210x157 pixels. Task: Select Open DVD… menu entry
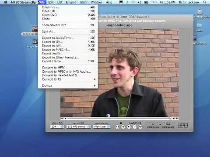click(68, 15)
